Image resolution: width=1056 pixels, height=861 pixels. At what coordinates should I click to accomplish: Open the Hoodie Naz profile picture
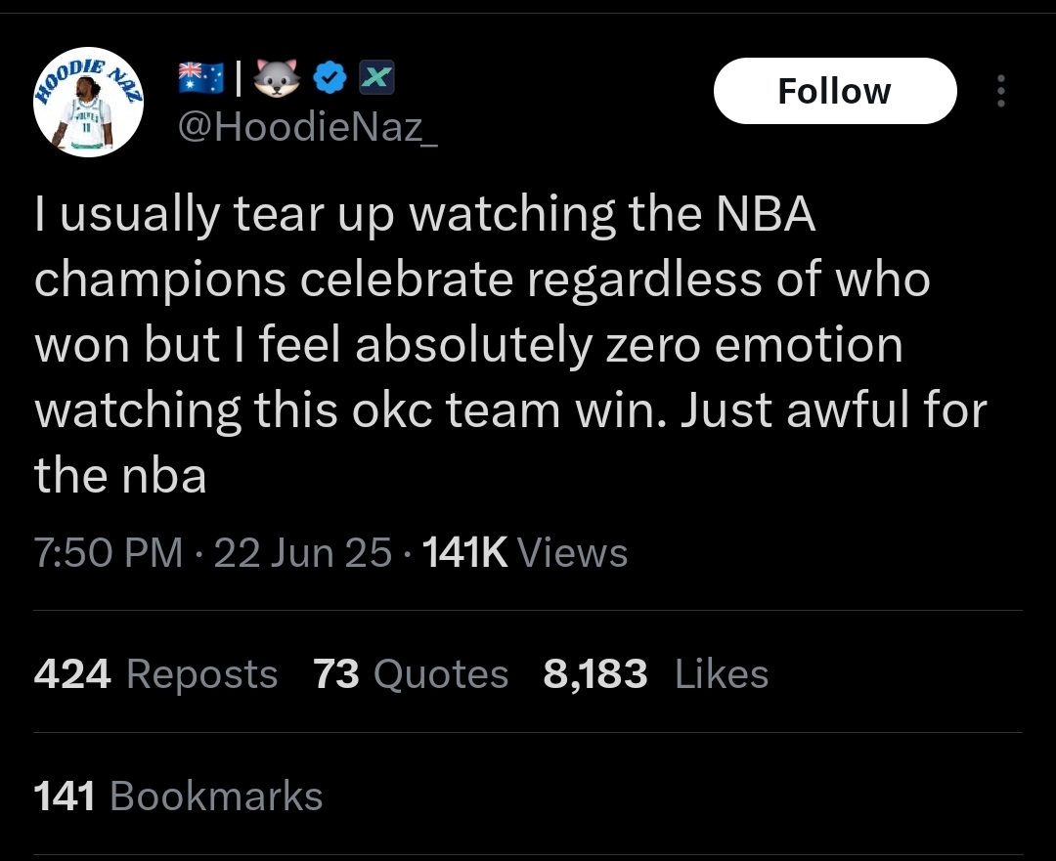coord(88,103)
